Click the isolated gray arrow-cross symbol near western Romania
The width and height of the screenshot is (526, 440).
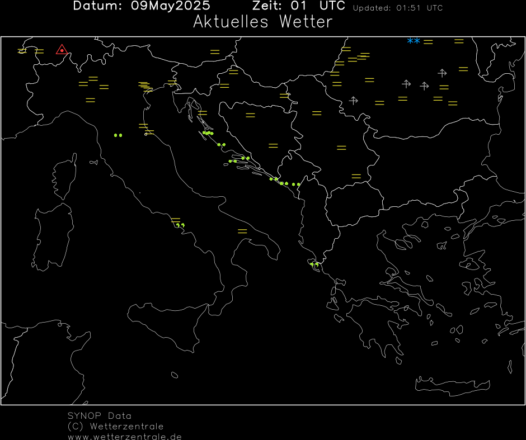(x=353, y=100)
